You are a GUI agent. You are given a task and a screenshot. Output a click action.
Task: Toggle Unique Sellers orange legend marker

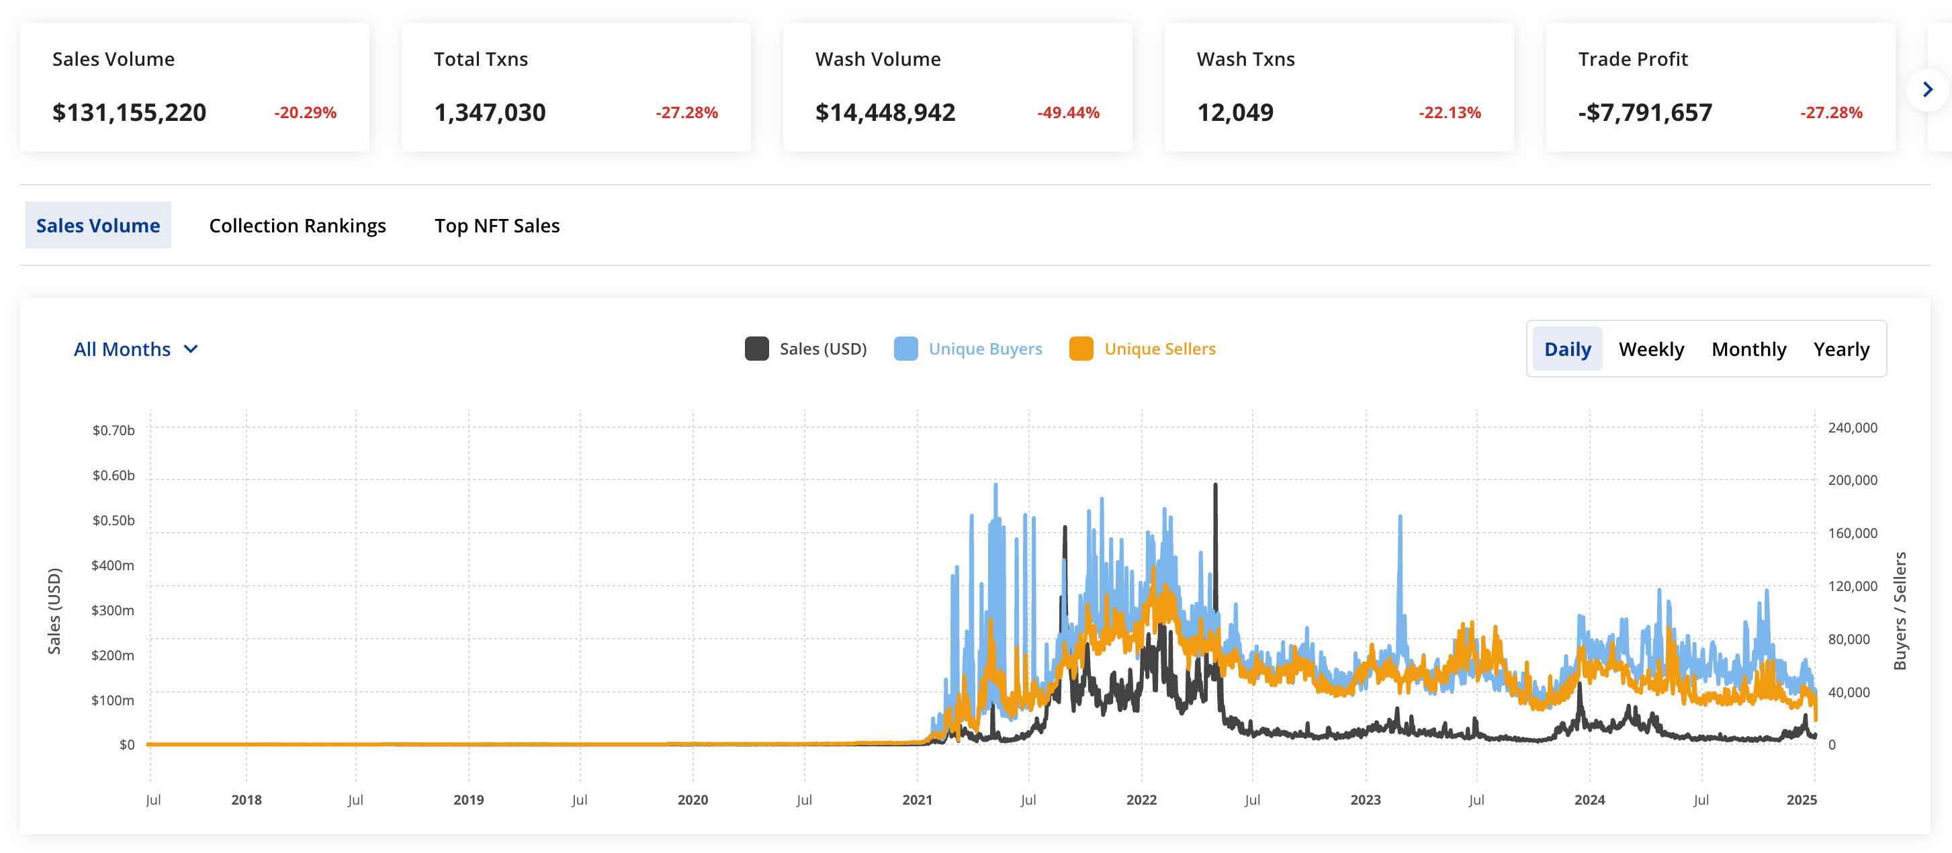click(x=1081, y=349)
